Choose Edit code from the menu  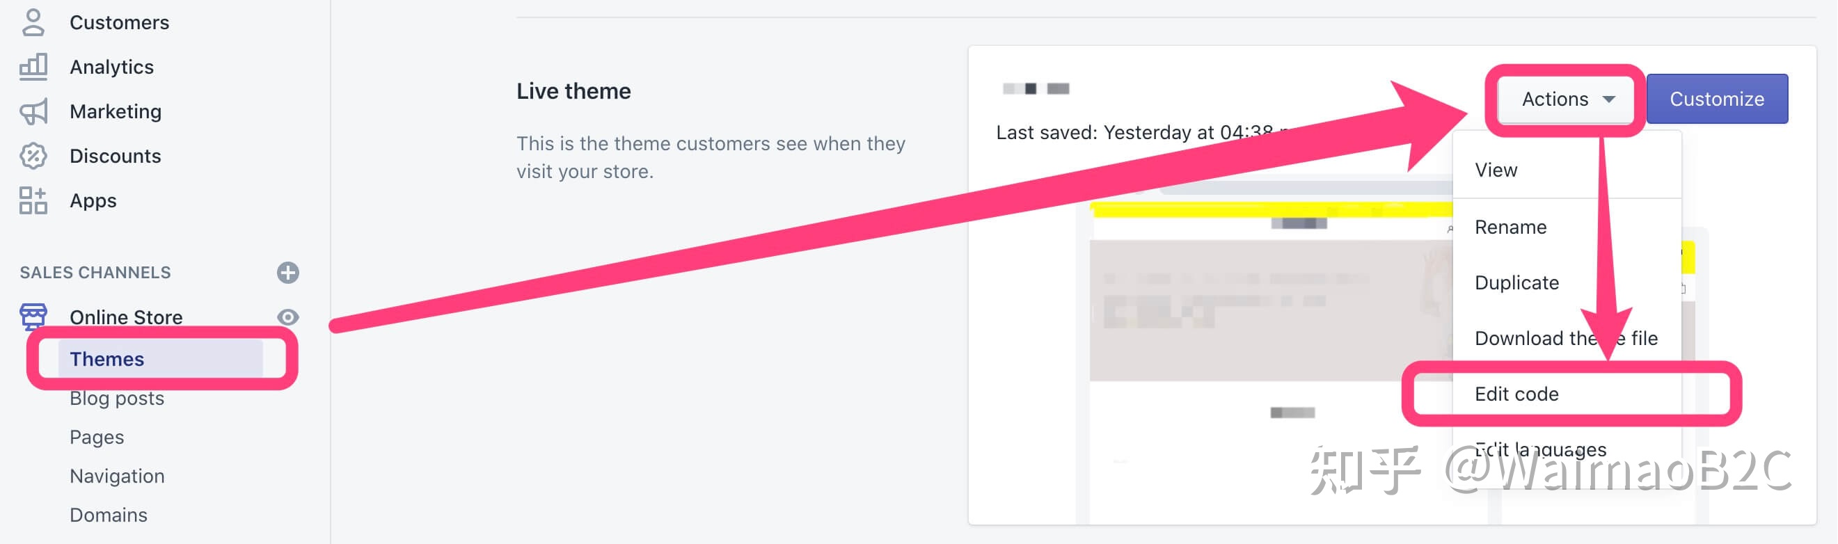(x=1516, y=394)
